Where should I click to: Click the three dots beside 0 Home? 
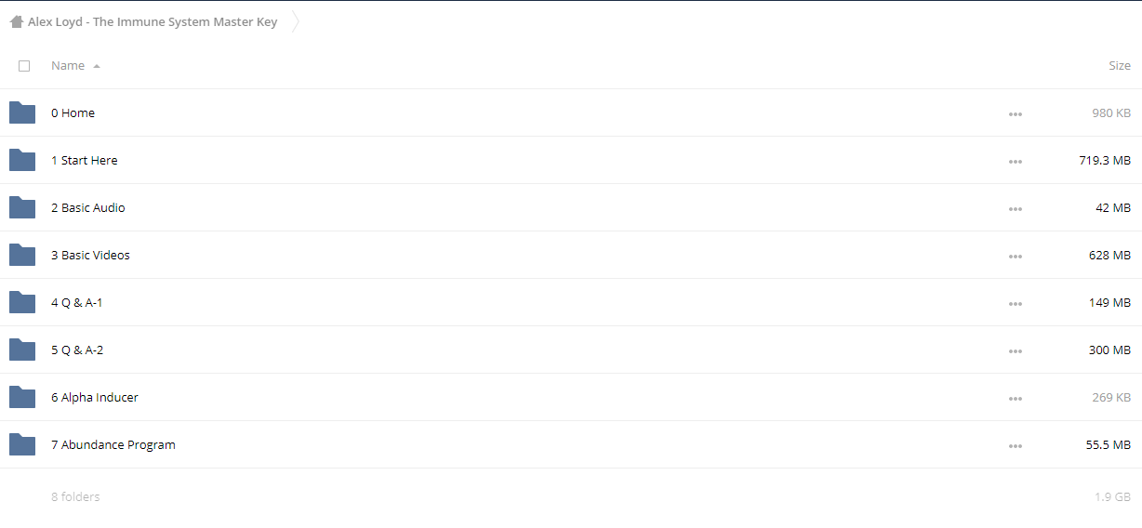[x=1016, y=114]
